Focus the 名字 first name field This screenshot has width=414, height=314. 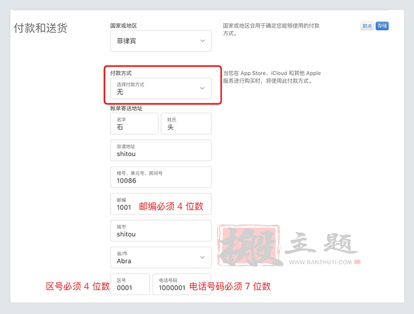pos(134,123)
